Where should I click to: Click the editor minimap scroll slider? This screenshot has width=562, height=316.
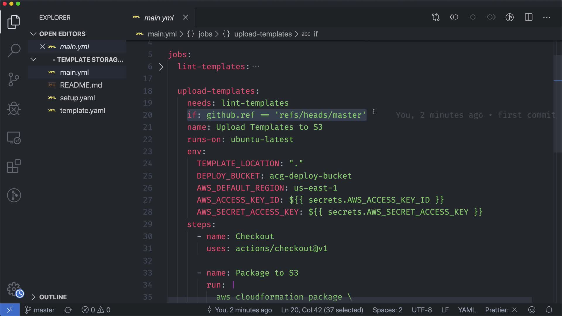557,104
